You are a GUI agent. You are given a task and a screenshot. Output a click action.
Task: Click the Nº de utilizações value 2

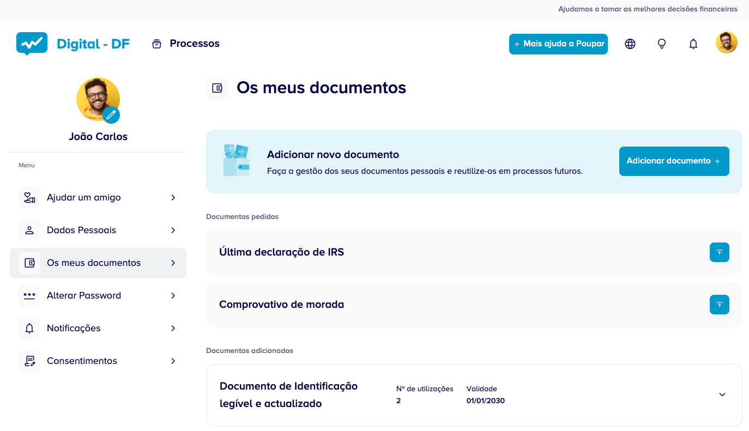point(398,400)
